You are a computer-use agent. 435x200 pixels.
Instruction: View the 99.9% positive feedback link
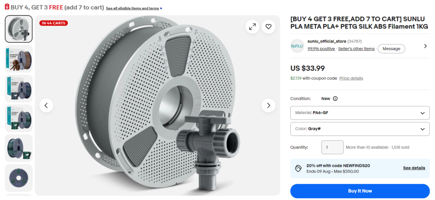(x=321, y=49)
